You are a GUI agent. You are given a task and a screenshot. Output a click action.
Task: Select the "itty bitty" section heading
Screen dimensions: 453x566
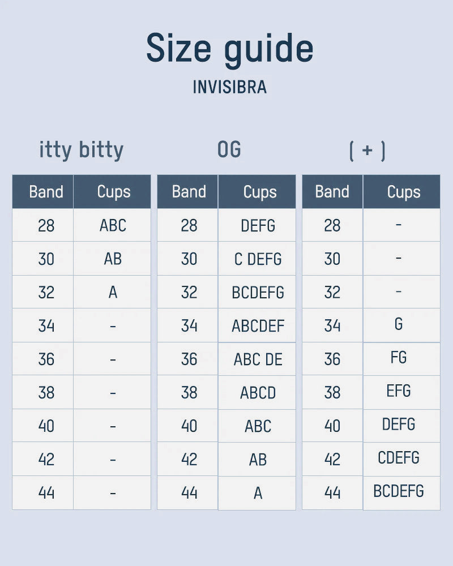[x=81, y=150]
